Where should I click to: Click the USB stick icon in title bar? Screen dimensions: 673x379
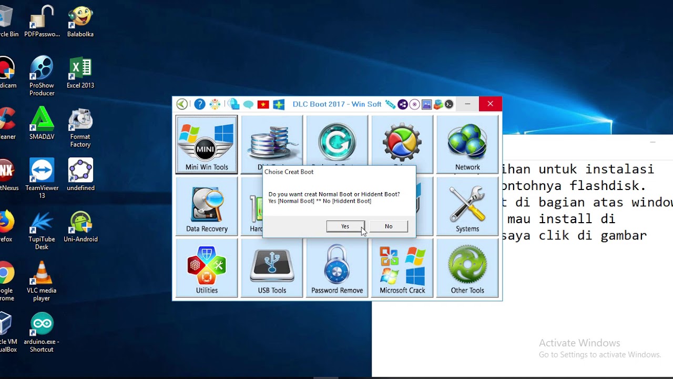pyautogui.click(x=390, y=104)
